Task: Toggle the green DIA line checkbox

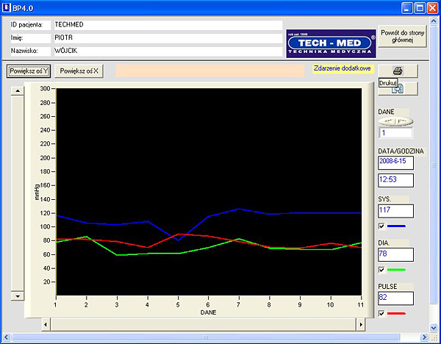Action: (381, 270)
